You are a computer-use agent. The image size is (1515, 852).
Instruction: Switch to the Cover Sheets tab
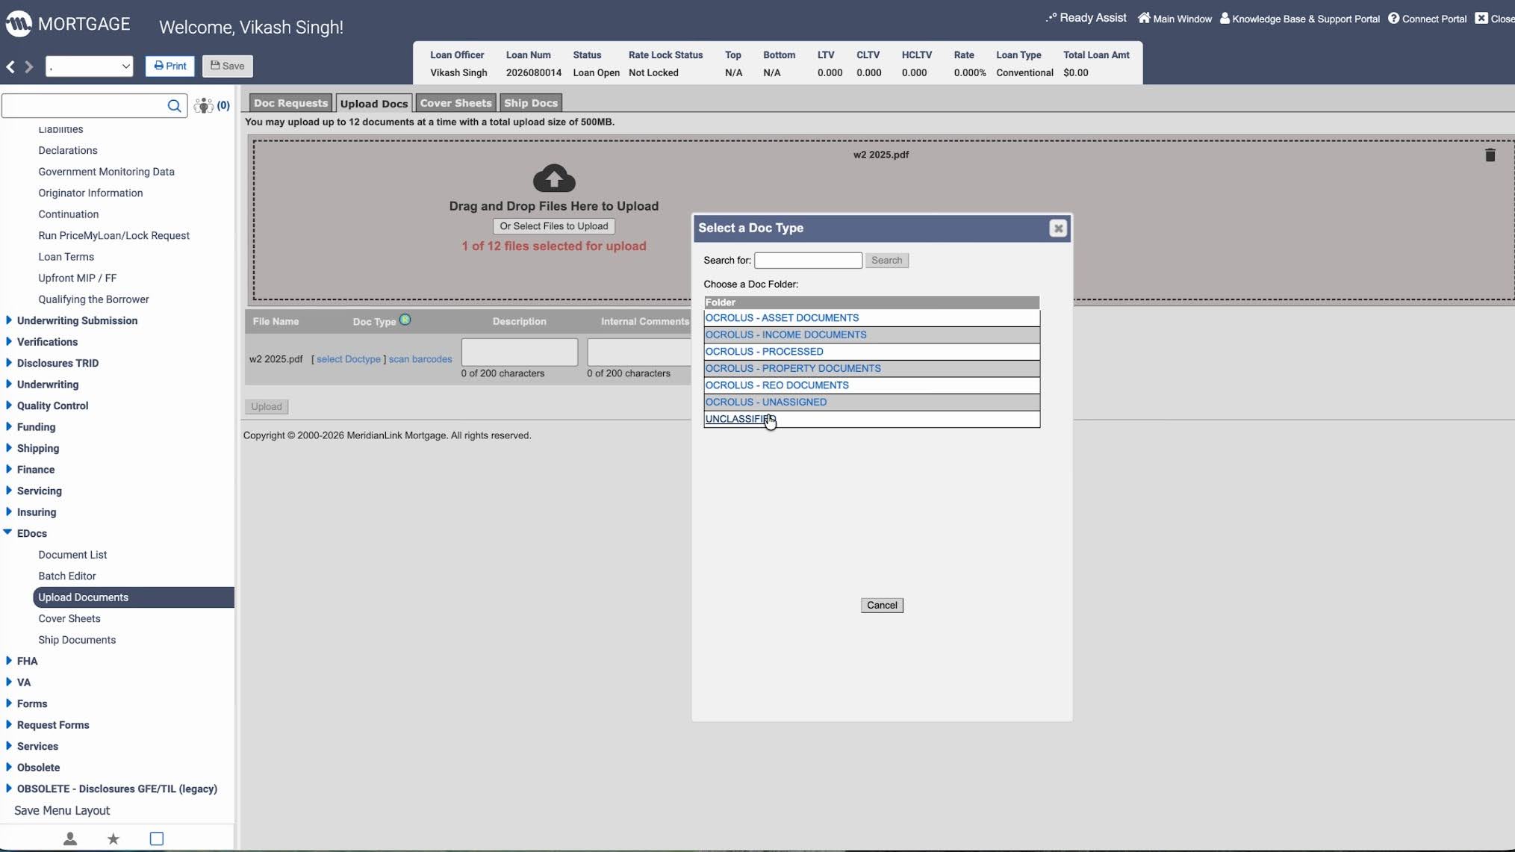click(455, 103)
